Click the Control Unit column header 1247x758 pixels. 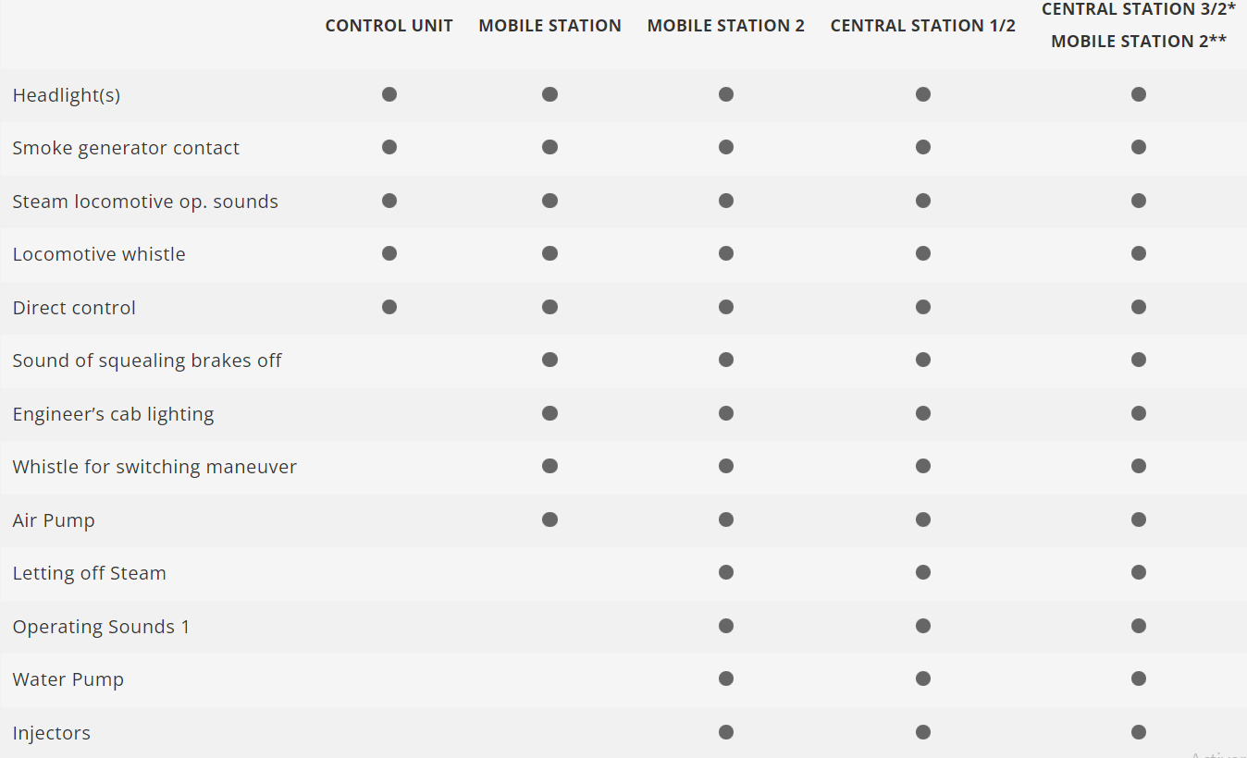tap(389, 26)
